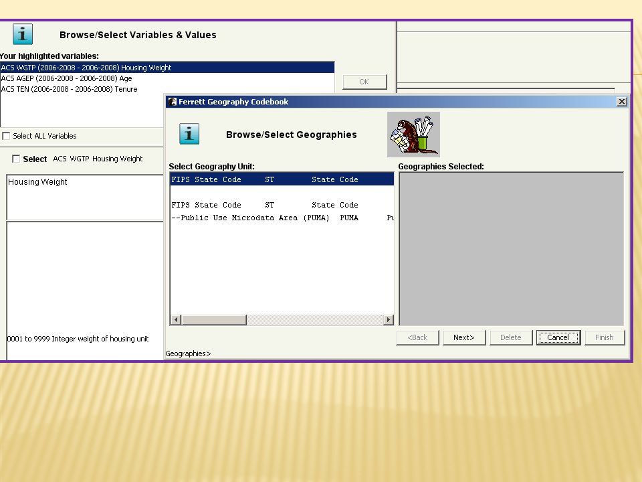Click the Finish button

click(x=605, y=337)
